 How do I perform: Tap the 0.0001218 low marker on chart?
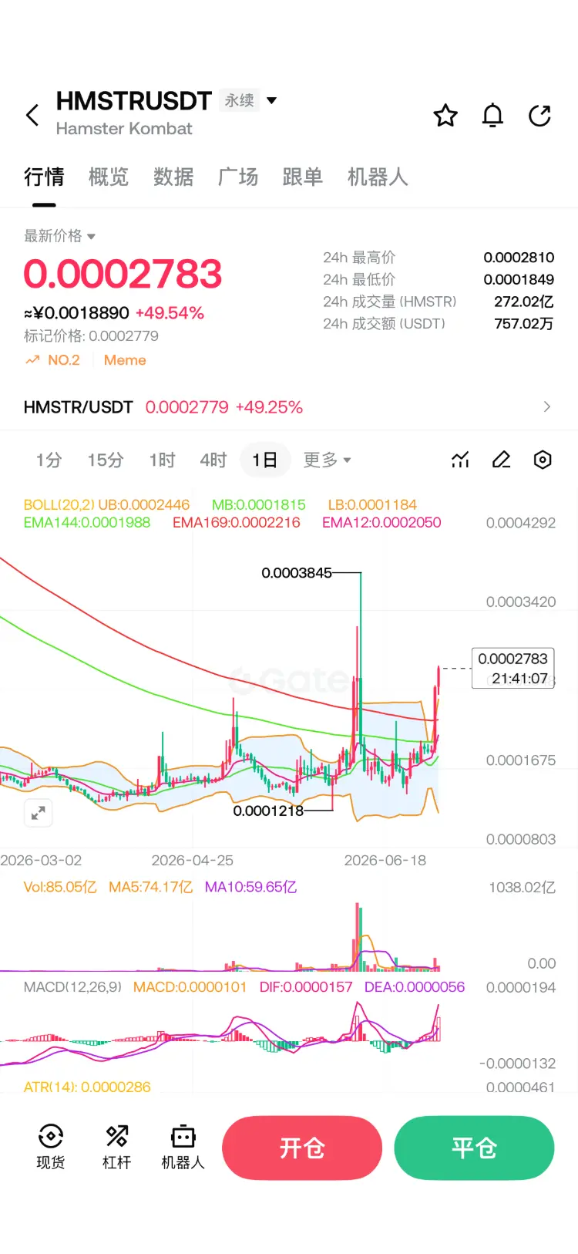pyautogui.click(x=268, y=811)
